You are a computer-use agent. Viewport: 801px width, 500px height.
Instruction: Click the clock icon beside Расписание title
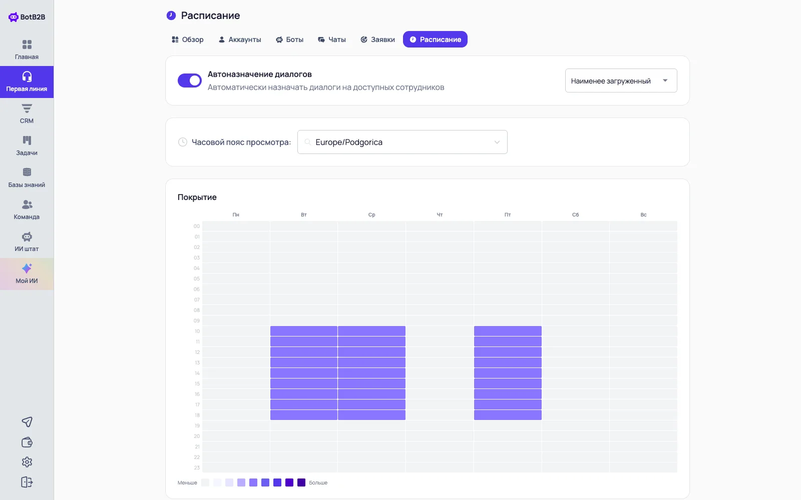tap(171, 15)
